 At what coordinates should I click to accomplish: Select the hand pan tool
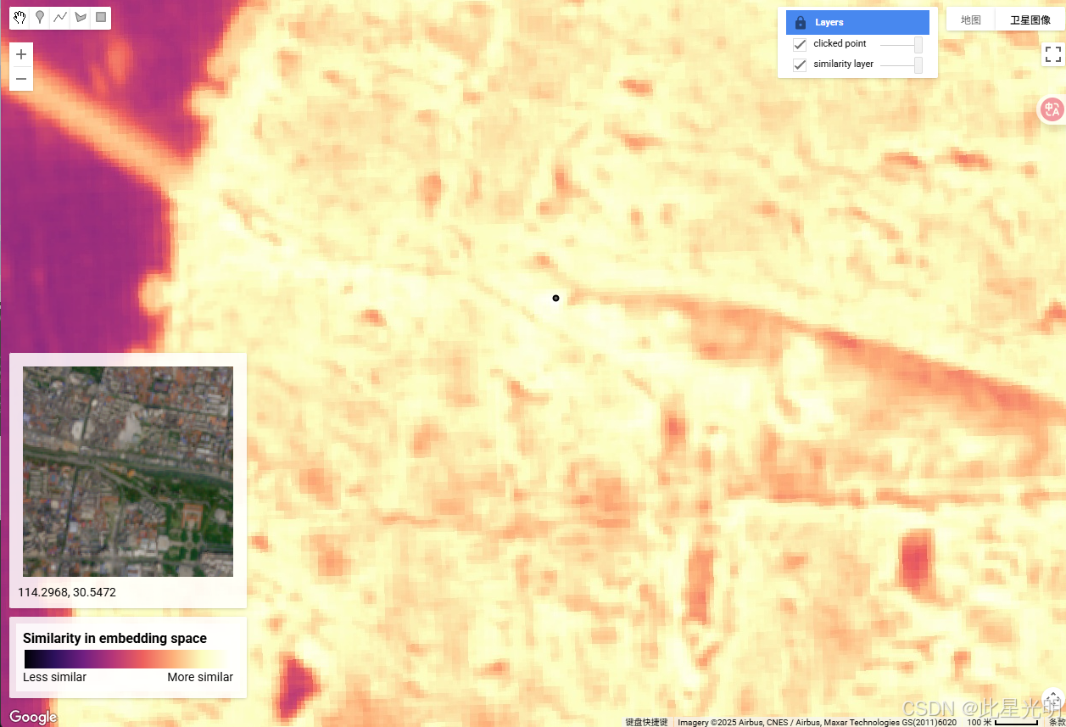click(20, 18)
